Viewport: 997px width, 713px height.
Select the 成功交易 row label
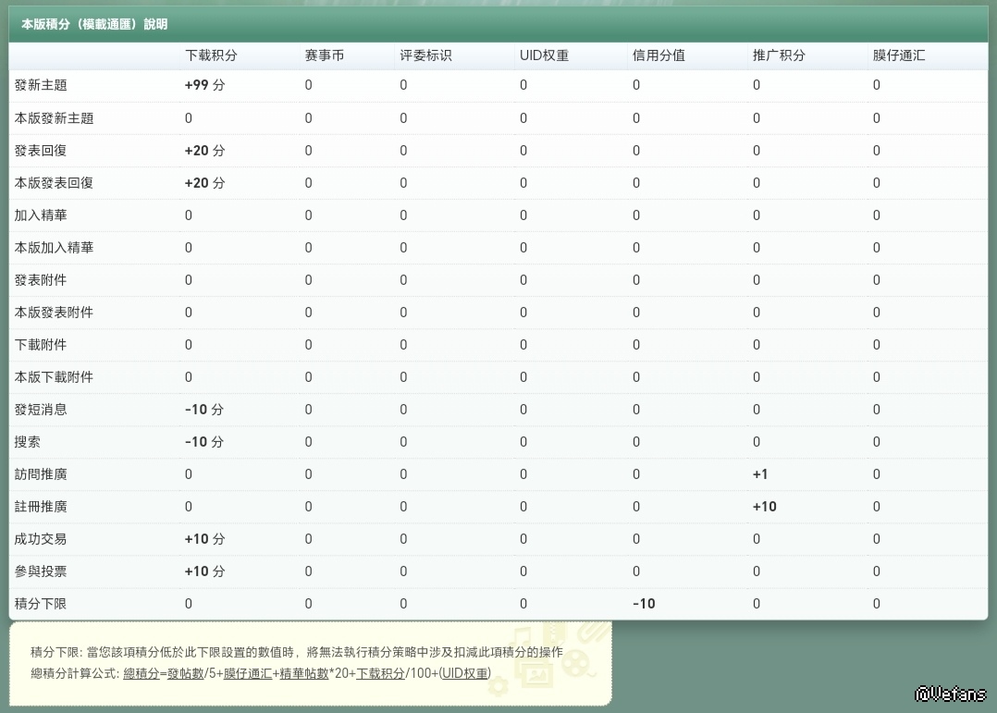[x=41, y=540]
